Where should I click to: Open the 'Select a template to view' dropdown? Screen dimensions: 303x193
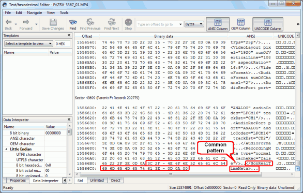coord(28,43)
